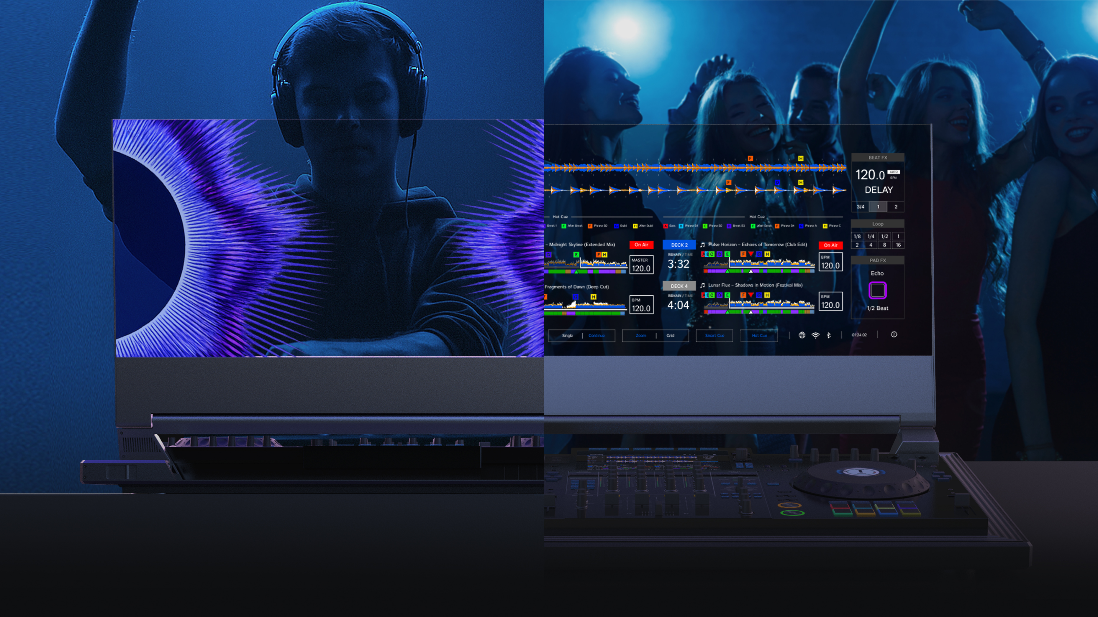Tap music note icon beside Pulse Horizon
The height and width of the screenshot is (617, 1098).
click(702, 245)
